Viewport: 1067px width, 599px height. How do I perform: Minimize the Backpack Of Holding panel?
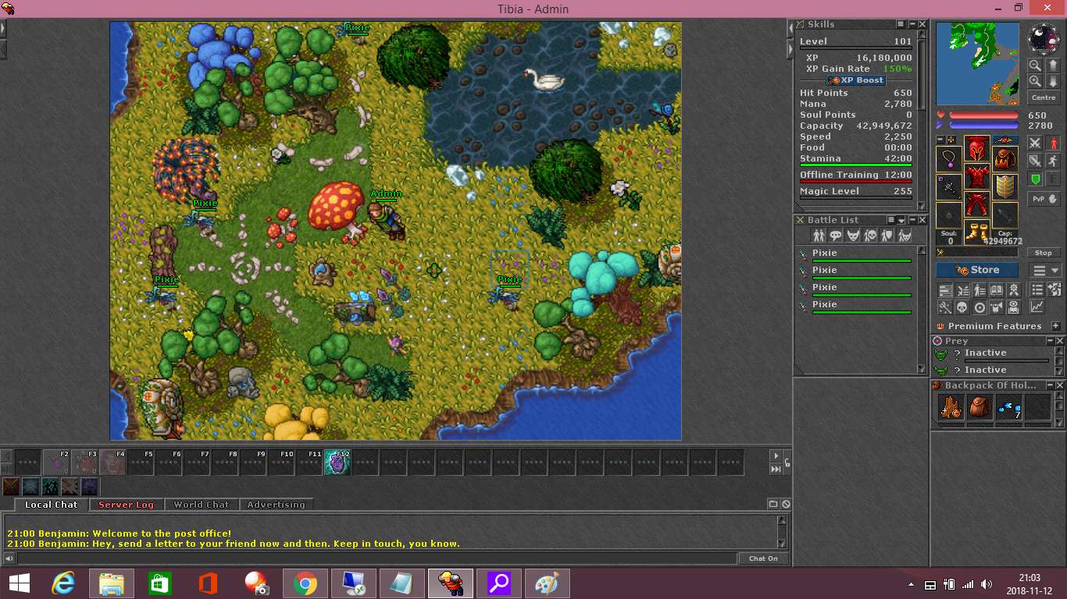1050,385
